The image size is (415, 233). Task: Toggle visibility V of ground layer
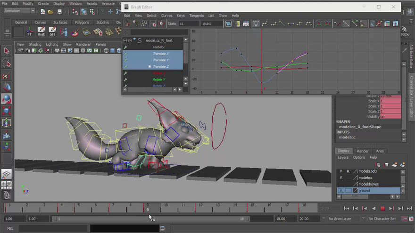[341, 191]
